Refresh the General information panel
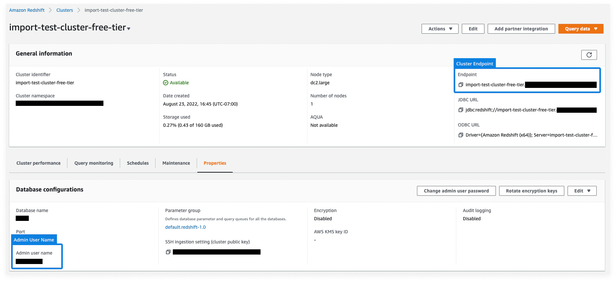Viewport: 616px width, 282px height. [589, 55]
